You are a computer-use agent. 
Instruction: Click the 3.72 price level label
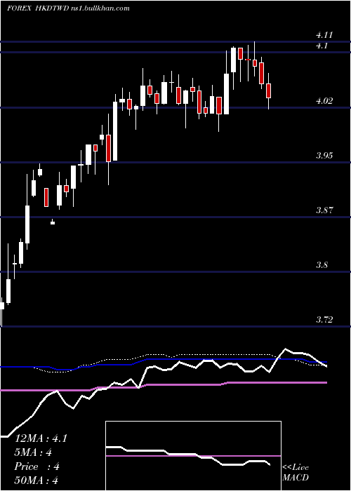pyautogui.click(x=324, y=320)
